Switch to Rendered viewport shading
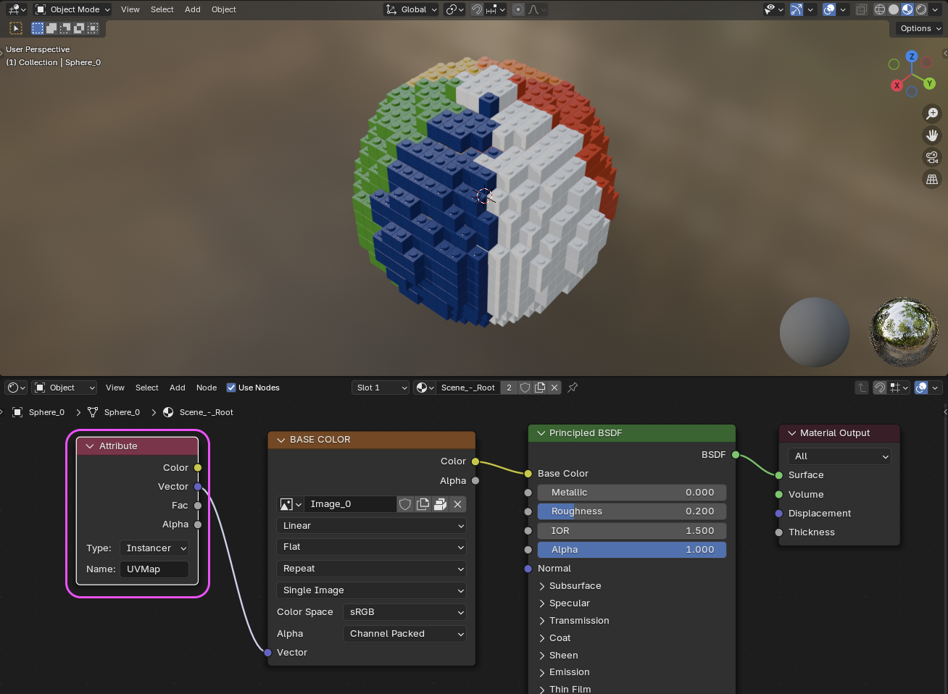Image resolution: width=948 pixels, height=694 pixels. click(x=921, y=9)
